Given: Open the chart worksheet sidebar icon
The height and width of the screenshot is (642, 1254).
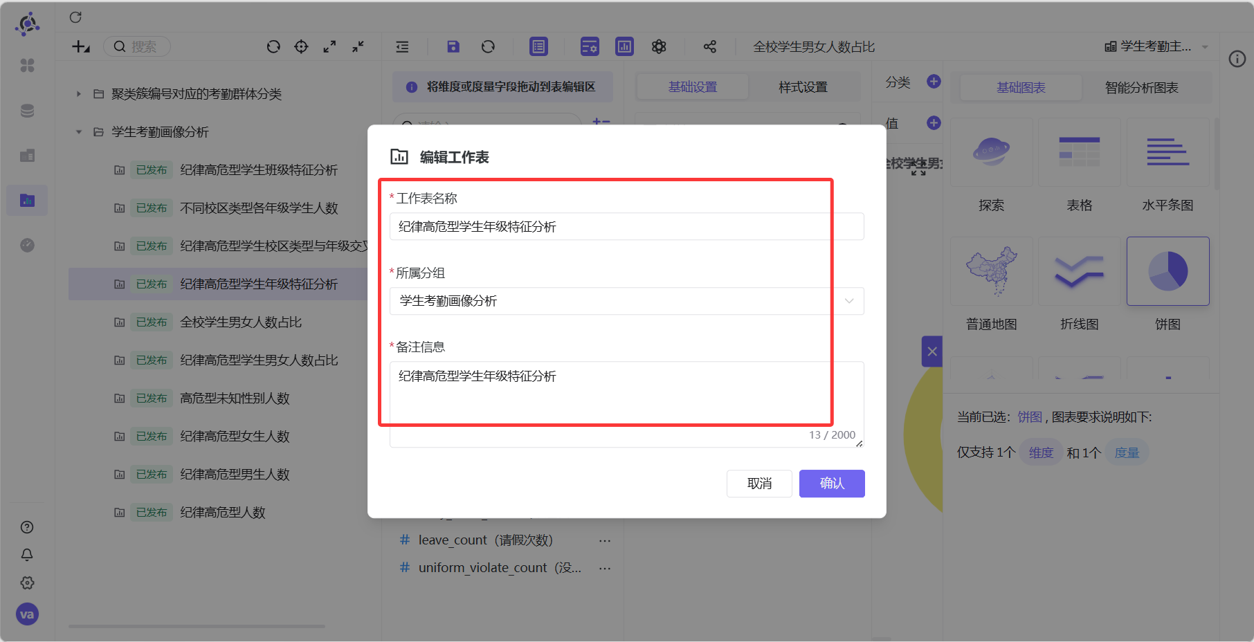Looking at the screenshot, I should tap(27, 201).
